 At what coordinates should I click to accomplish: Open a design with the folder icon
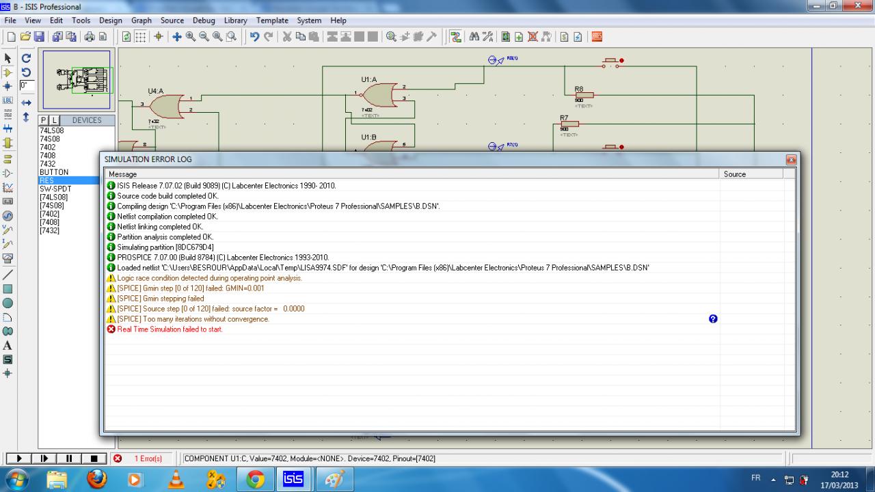click(x=25, y=36)
